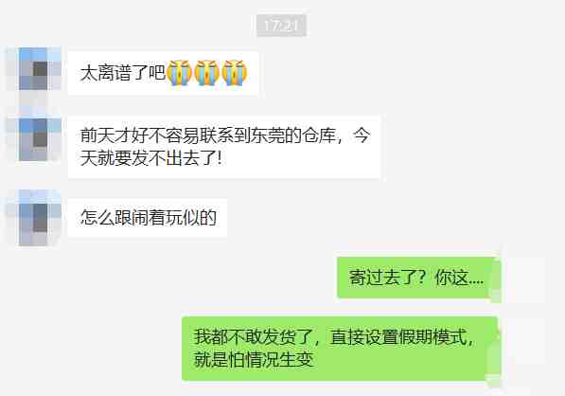Open the sender avatar beside 太离谱了吧

pyautogui.click(x=34, y=68)
